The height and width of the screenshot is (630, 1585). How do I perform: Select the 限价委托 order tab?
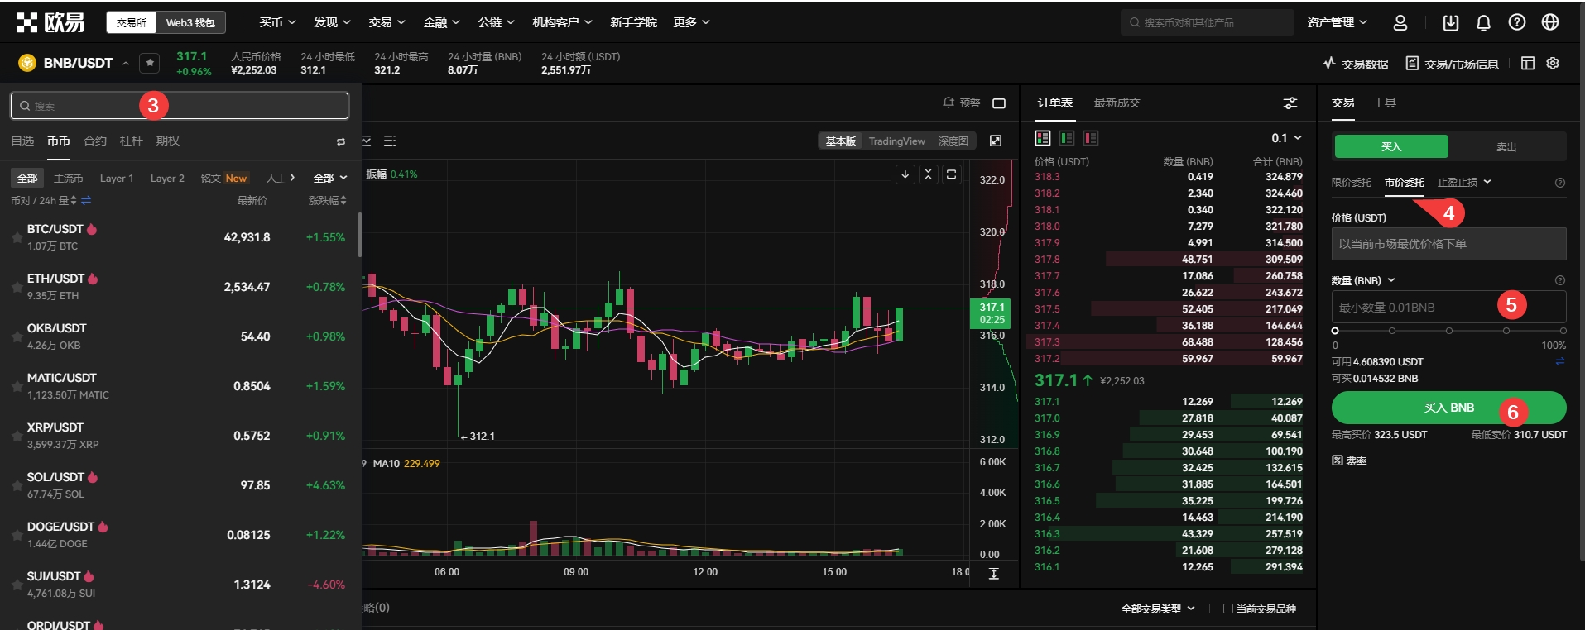1351,183
